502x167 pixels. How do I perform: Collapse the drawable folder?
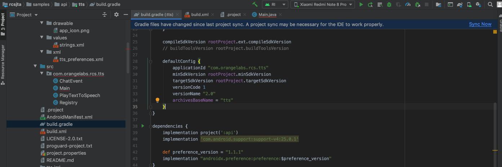pos(42,23)
